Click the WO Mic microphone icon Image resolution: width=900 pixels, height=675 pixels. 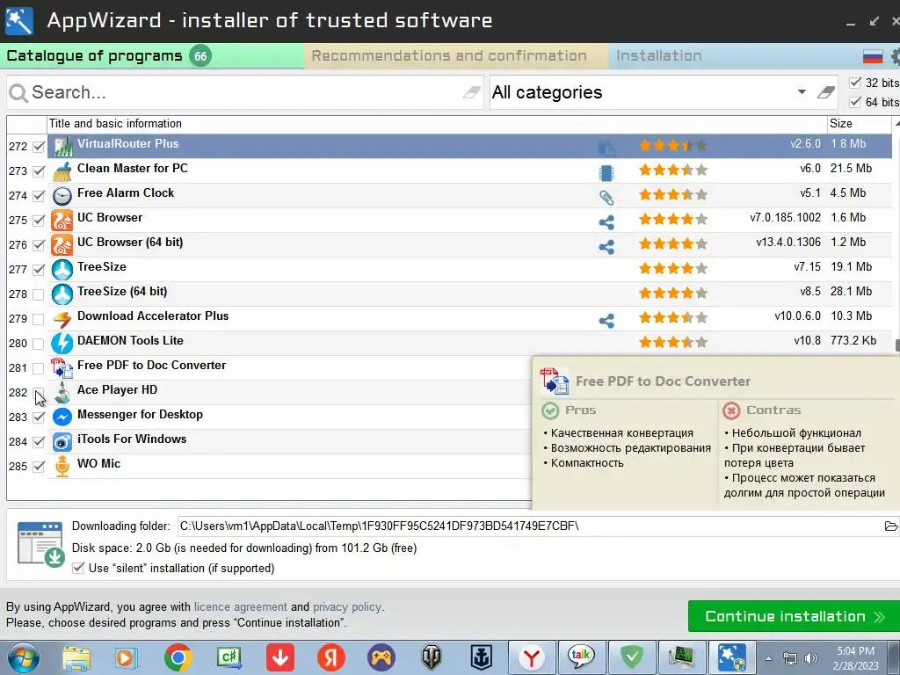click(62, 466)
